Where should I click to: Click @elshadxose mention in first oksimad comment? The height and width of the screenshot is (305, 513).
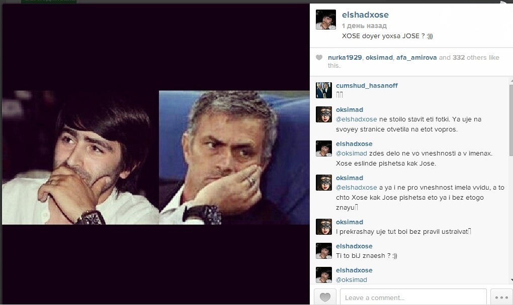[x=356, y=119]
